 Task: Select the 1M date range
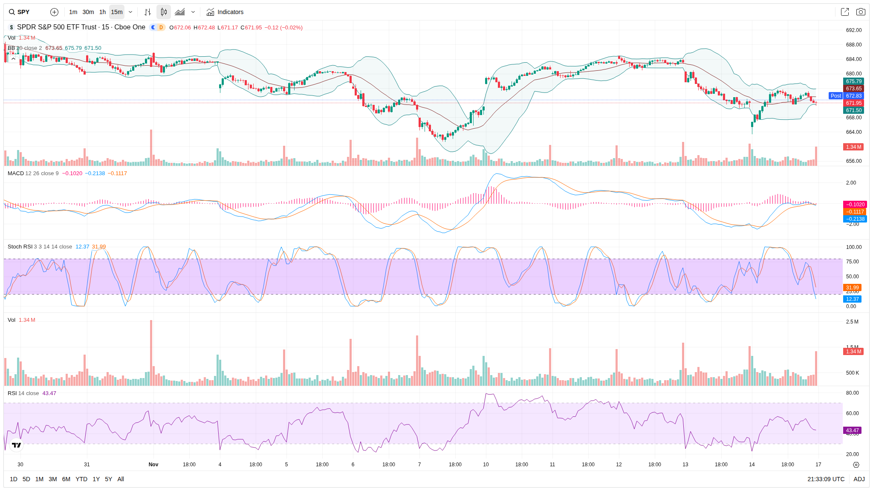click(39, 479)
